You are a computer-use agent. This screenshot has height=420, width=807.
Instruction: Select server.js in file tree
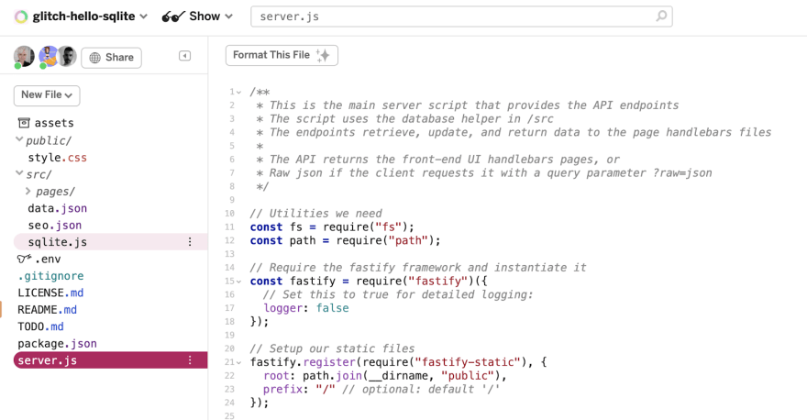pyautogui.click(x=110, y=360)
